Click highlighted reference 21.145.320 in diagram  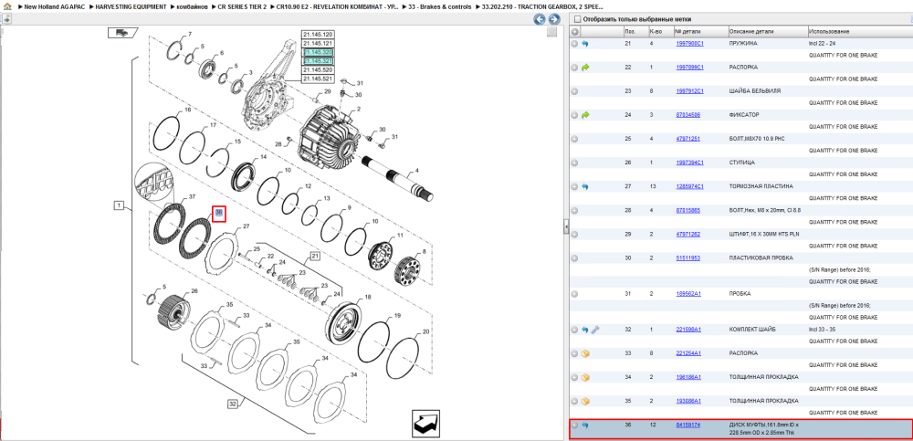[x=318, y=52]
